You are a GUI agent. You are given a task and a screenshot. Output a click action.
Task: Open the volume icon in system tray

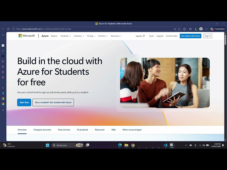click(204, 145)
